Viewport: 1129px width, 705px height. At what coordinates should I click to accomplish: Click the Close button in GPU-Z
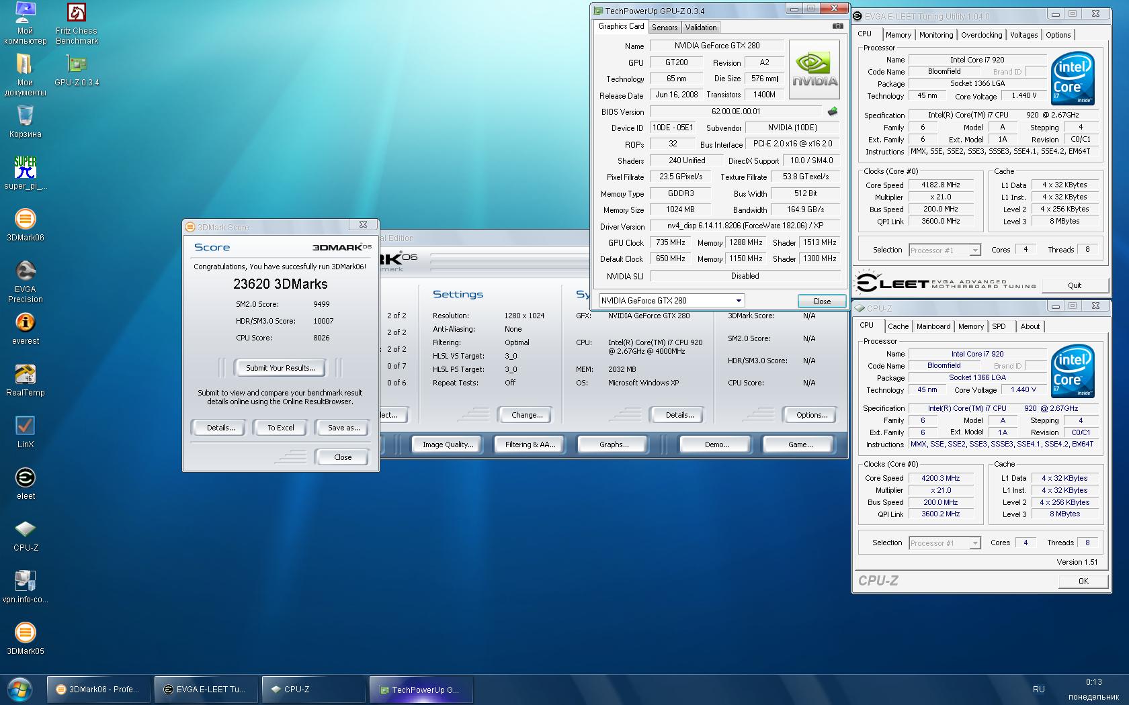(x=822, y=301)
